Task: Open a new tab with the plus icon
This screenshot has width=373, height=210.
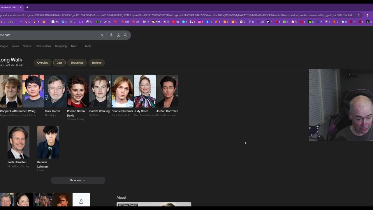Action: coord(27,7)
